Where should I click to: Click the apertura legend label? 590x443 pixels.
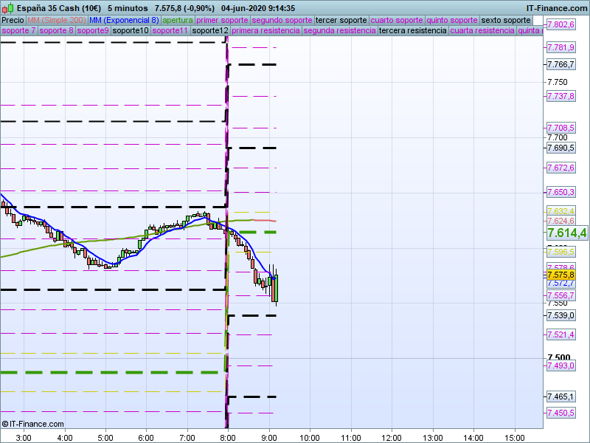click(178, 20)
